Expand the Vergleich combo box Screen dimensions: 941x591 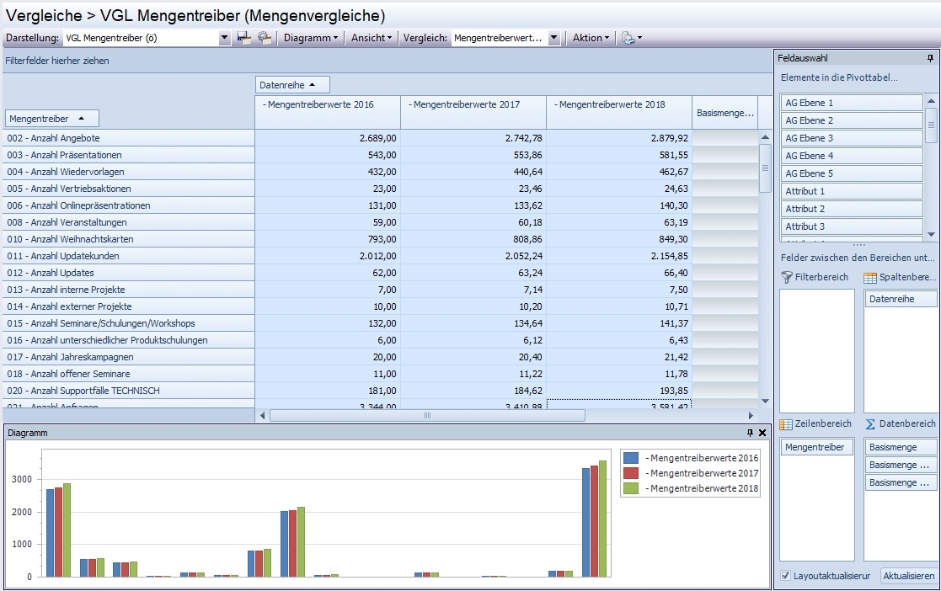click(553, 38)
